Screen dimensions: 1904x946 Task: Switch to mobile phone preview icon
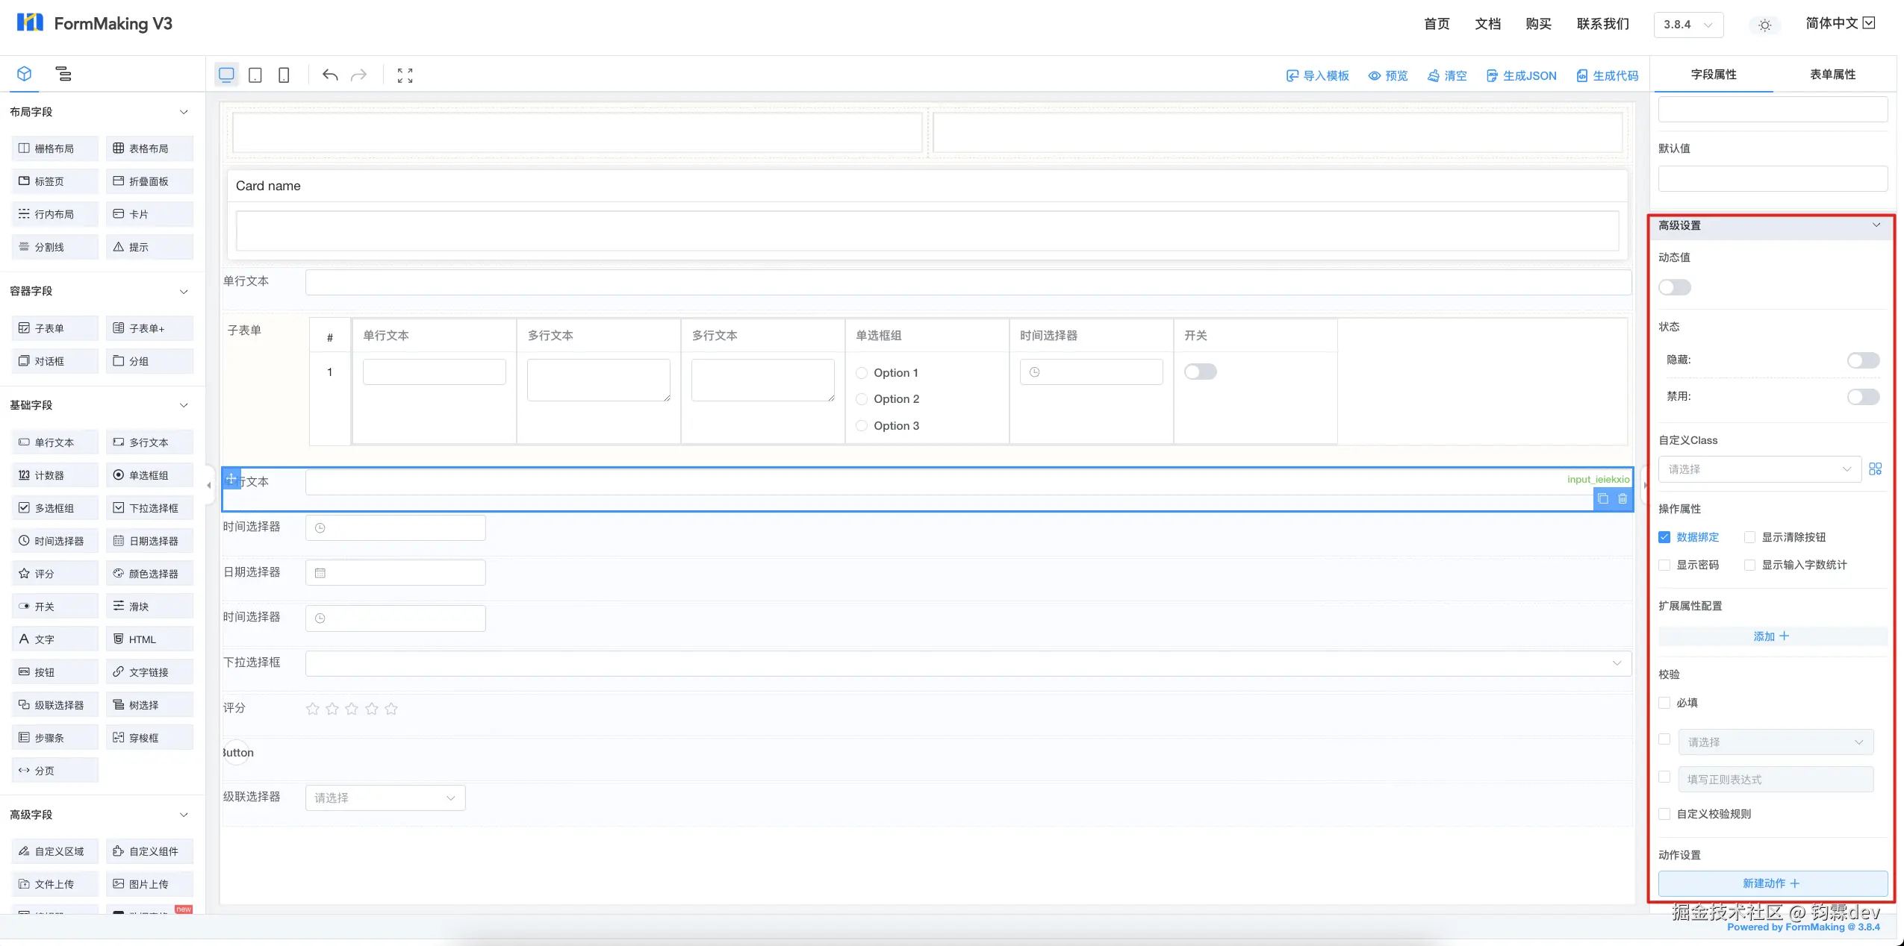(x=284, y=75)
